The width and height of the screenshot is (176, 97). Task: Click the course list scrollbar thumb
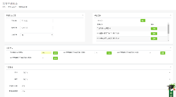click(168, 29)
